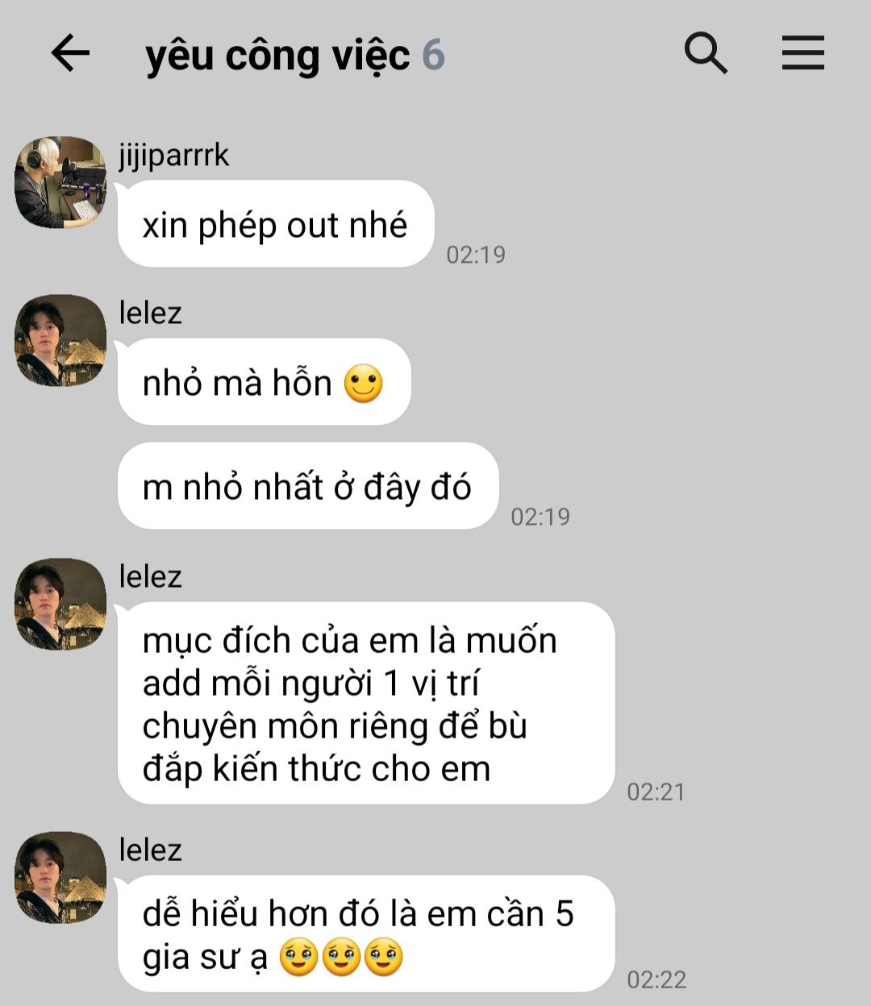Tap the username jijiparrrk

tap(174, 155)
